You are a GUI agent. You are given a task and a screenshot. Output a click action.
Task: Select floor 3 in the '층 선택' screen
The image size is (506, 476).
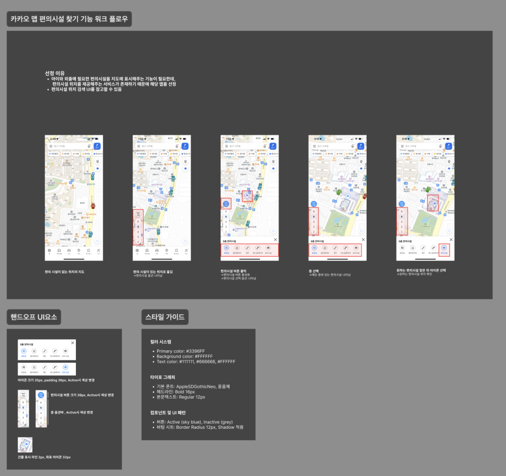coord(314,227)
